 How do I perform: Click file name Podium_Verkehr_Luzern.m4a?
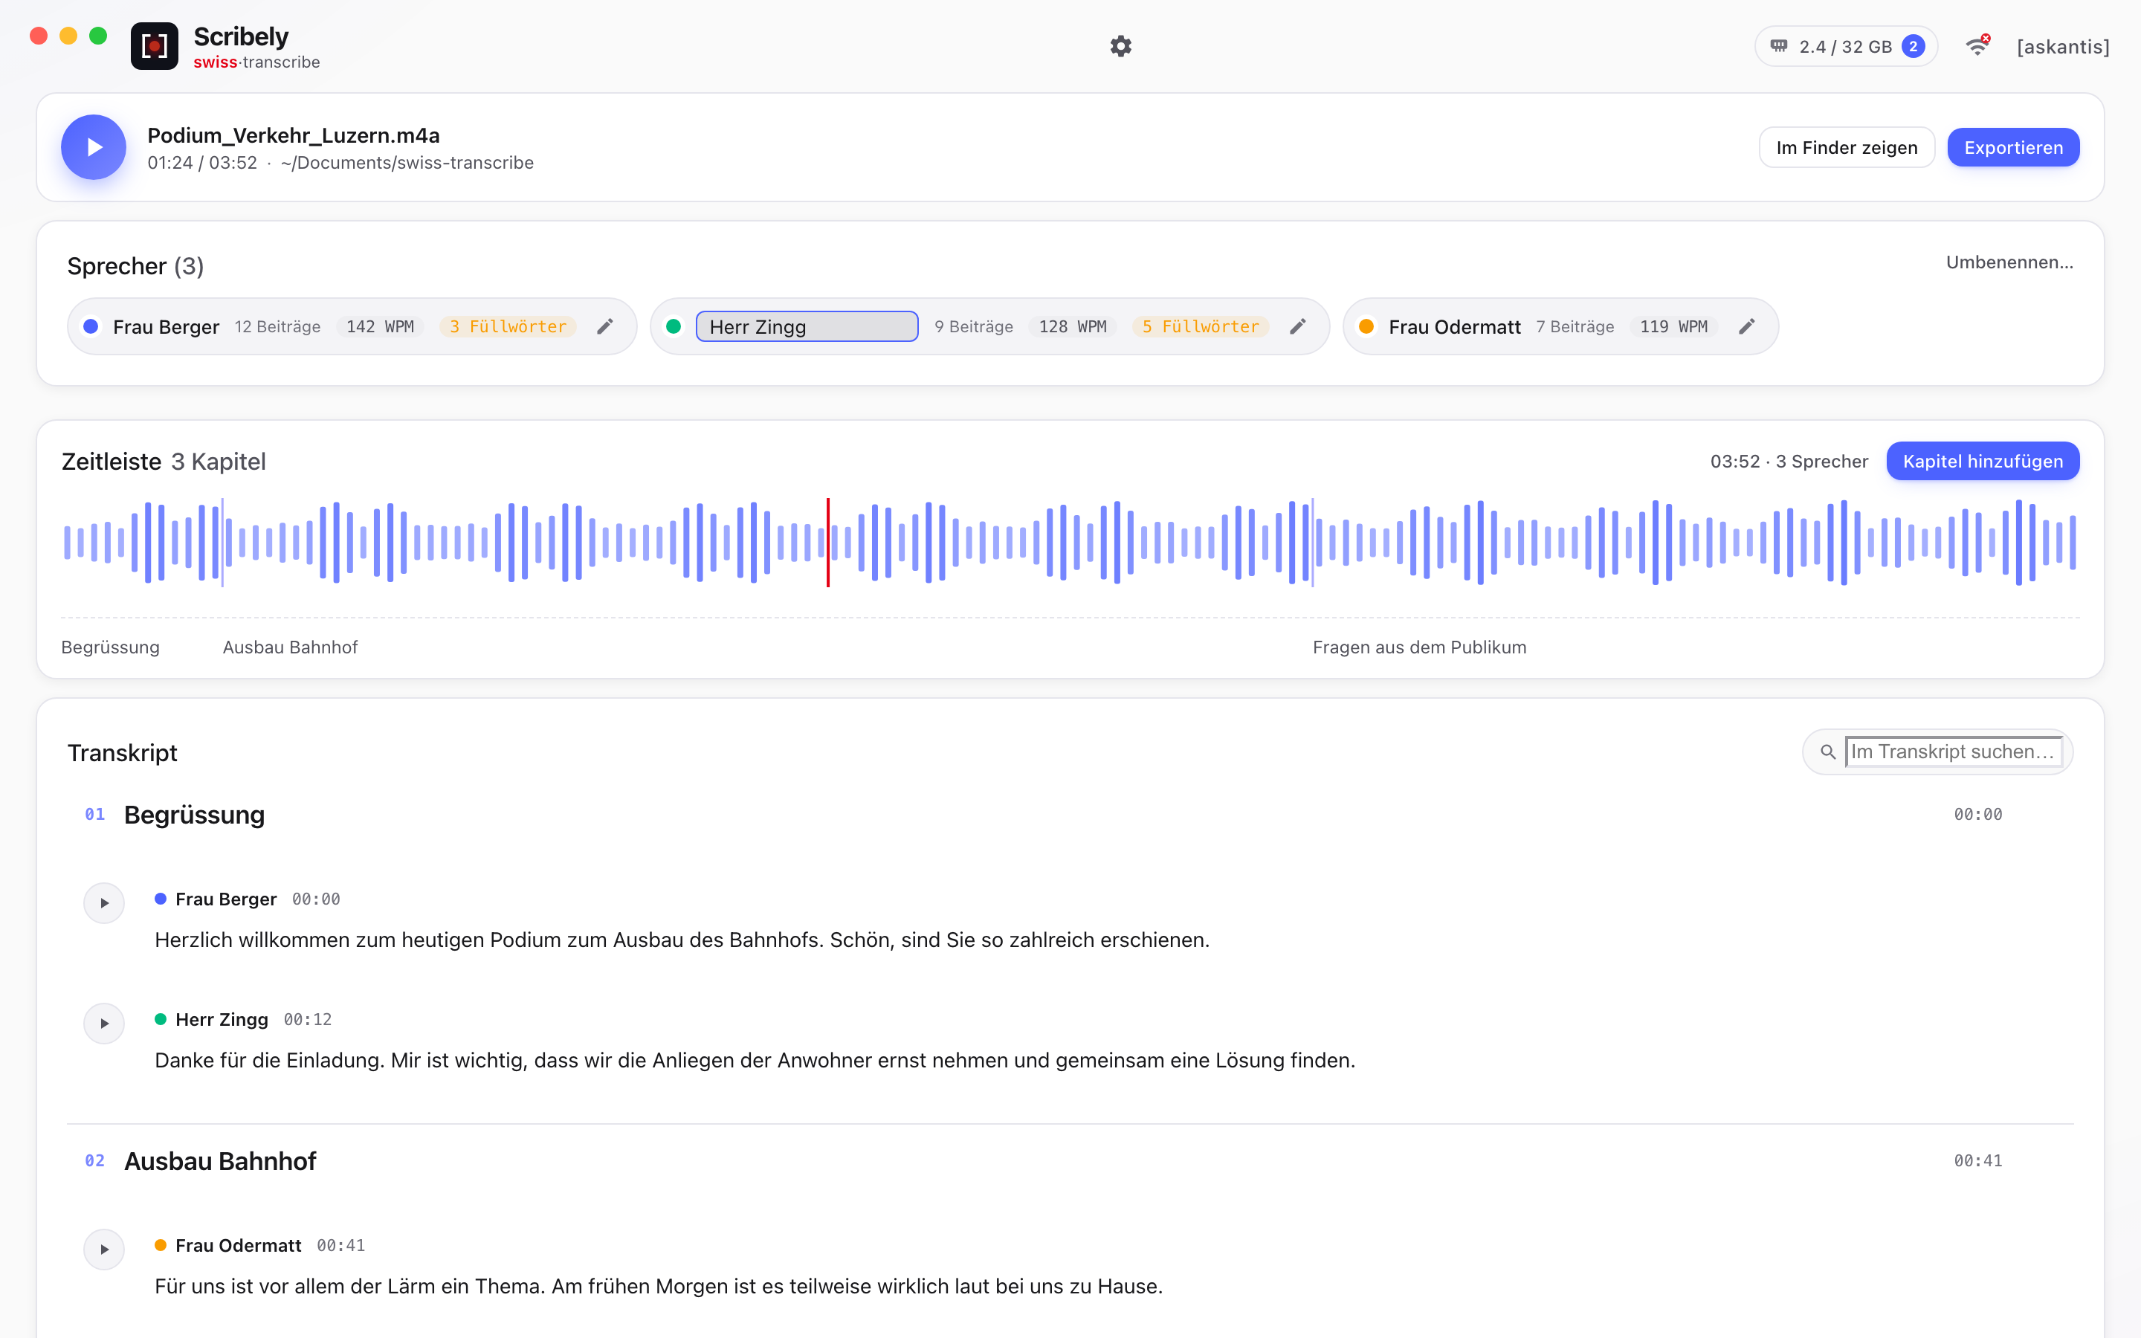click(x=293, y=135)
